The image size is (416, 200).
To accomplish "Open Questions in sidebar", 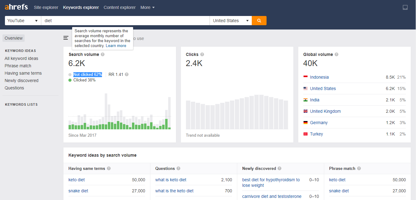I will pyautogui.click(x=14, y=88).
